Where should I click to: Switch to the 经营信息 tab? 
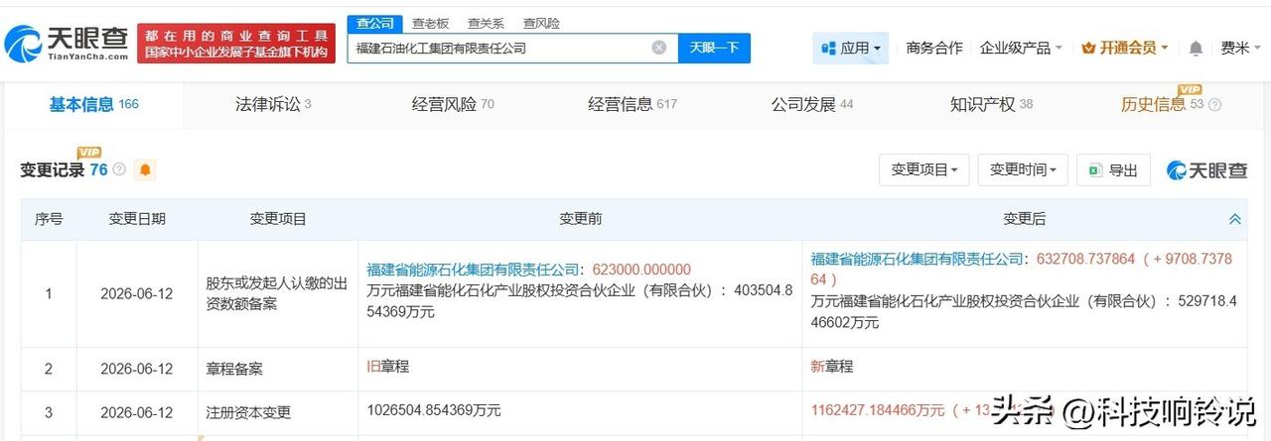632,104
